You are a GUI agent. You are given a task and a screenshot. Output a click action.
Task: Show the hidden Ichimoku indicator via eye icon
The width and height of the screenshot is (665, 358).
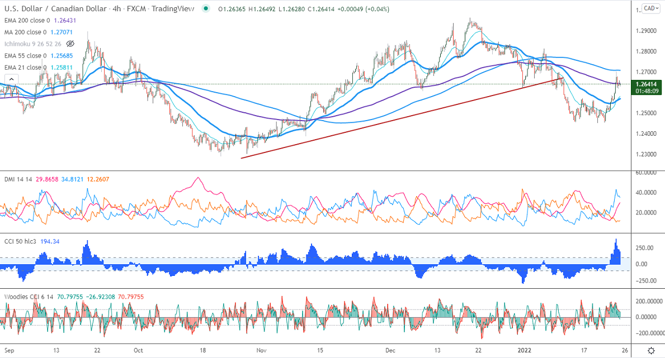pyautogui.click(x=70, y=44)
